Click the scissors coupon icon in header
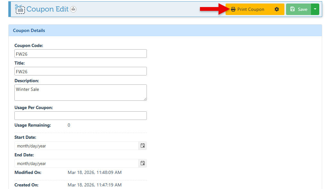The image size is (334, 189). click(20, 9)
